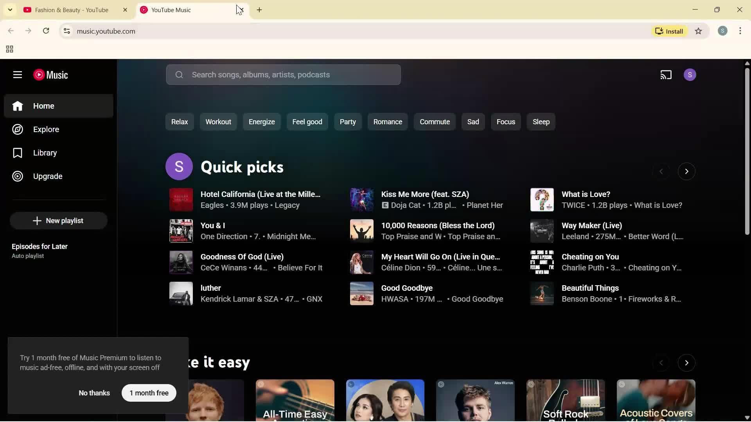
Task: Click the Install site icon in address bar
Action: point(669,31)
